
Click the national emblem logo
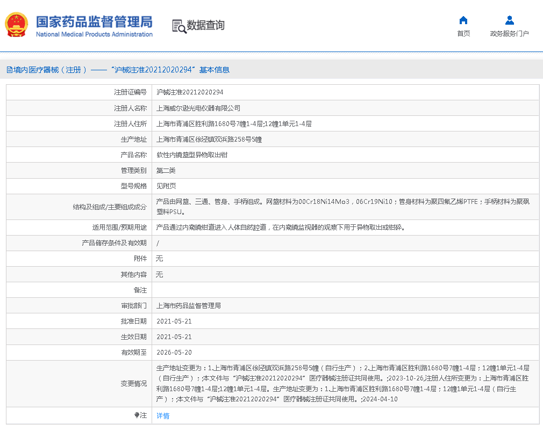tap(17, 25)
